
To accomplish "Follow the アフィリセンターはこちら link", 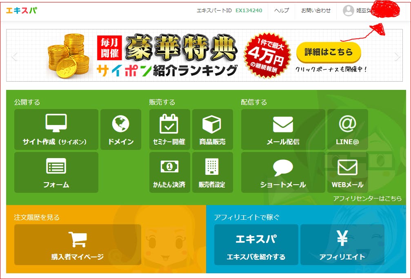I will (x=367, y=199).
